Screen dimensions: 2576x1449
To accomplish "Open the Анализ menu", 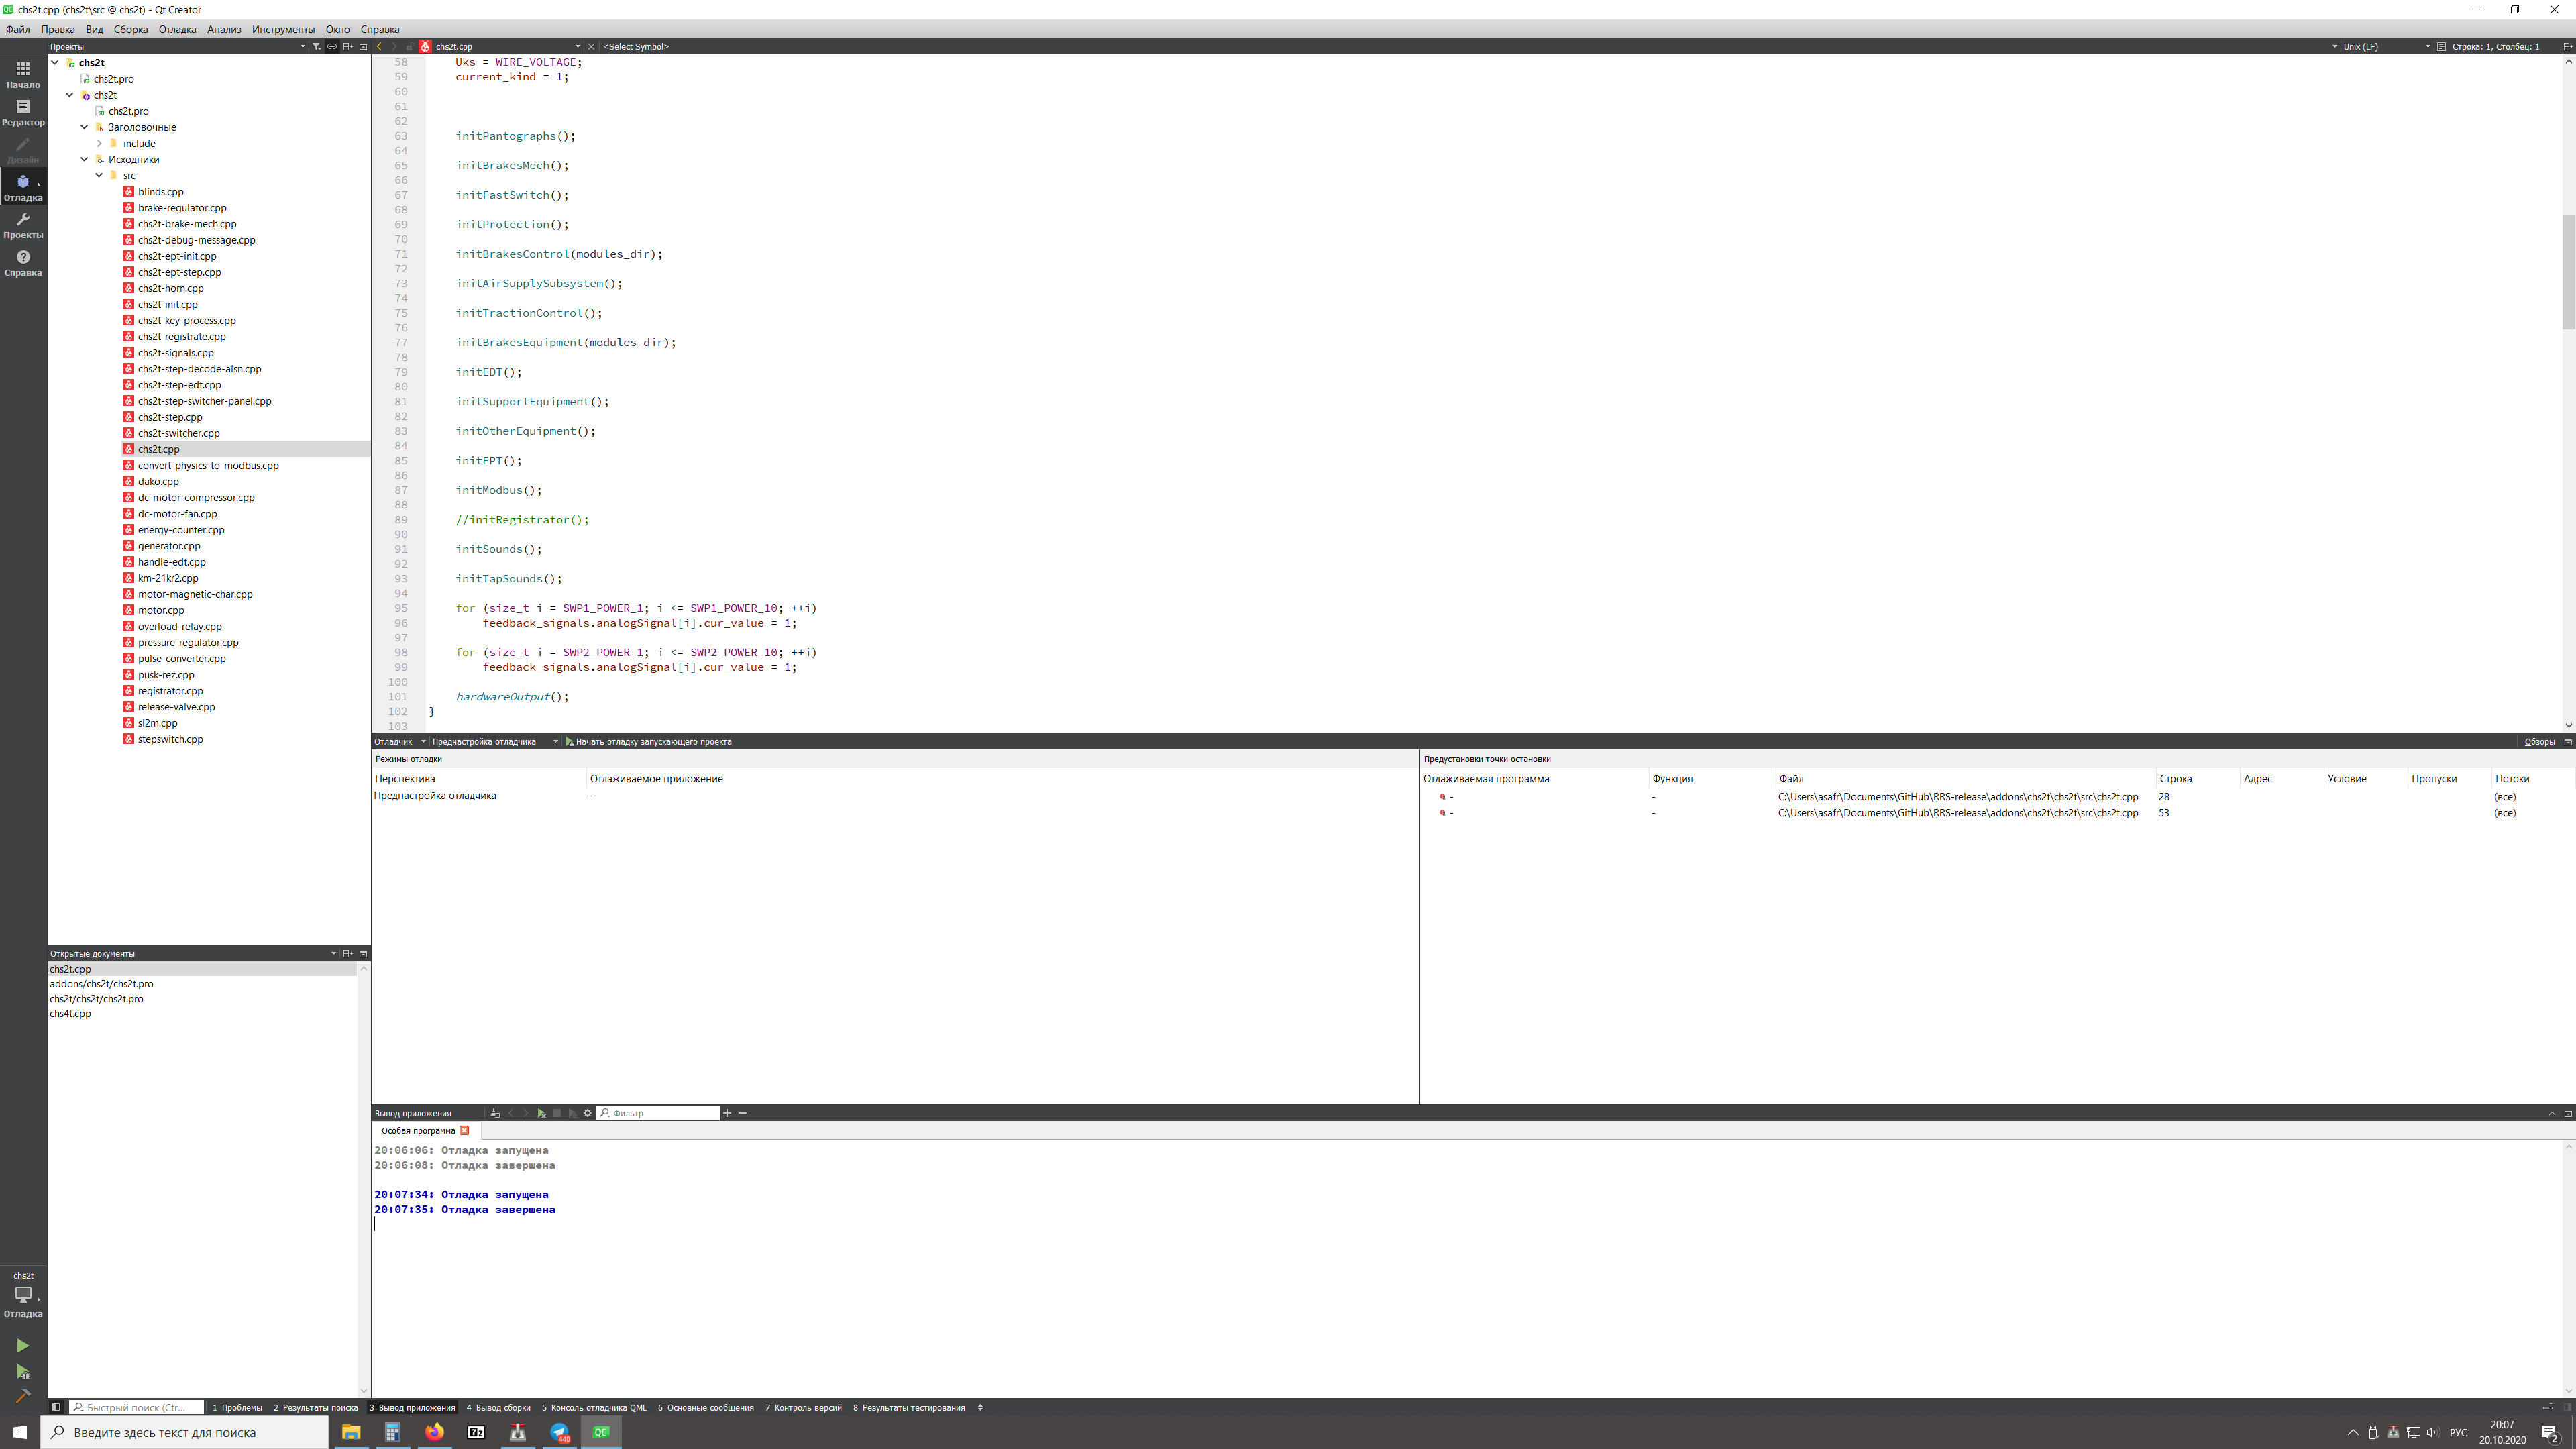I will (224, 29).
